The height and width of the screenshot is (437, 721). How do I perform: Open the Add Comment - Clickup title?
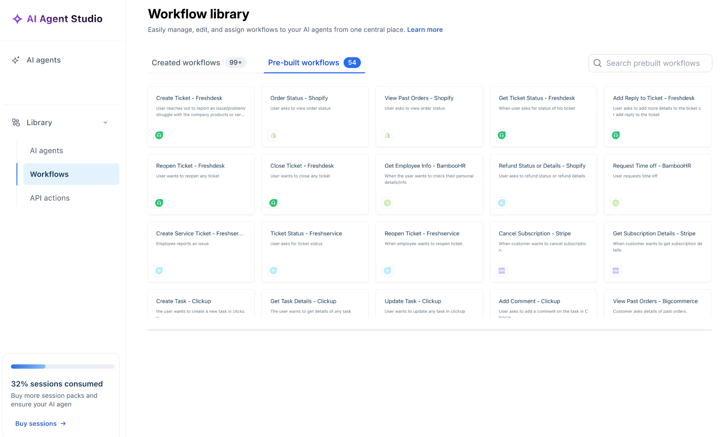coord(529,301)
